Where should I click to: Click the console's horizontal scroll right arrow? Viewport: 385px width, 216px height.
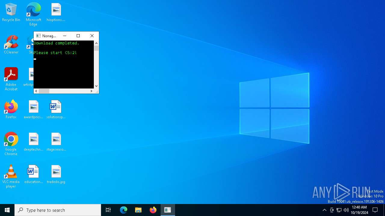(91, 91)
